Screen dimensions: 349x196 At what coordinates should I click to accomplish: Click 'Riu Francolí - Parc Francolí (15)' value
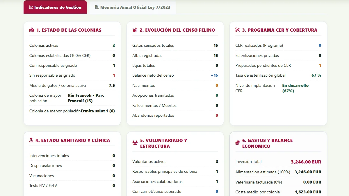pos(86,98)
